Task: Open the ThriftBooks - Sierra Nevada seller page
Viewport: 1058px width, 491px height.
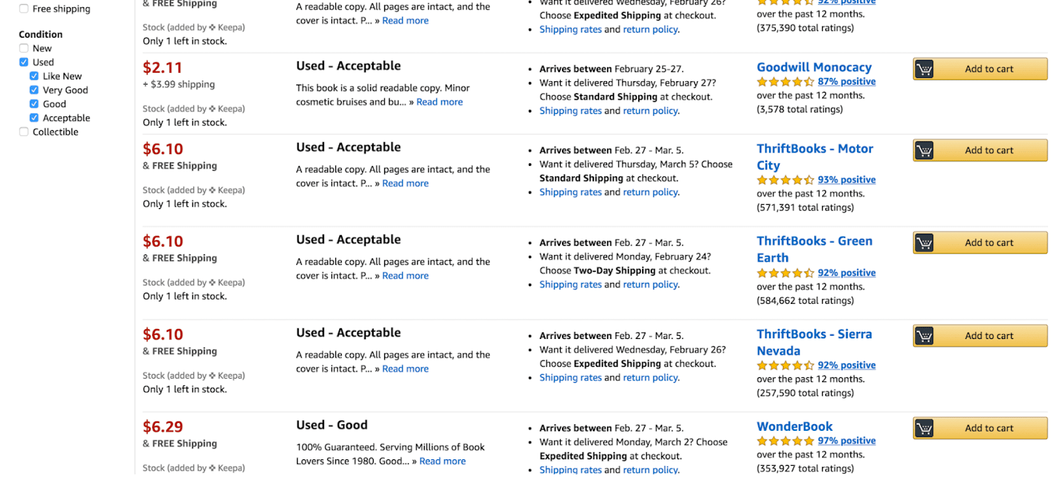Action: click(815, 342)
